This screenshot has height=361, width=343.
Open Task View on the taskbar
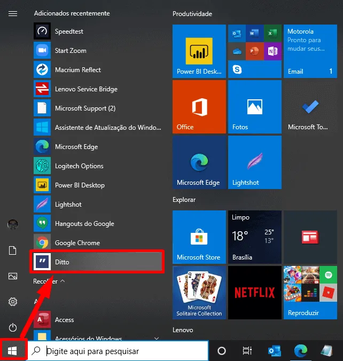click(x=247, y=351)
